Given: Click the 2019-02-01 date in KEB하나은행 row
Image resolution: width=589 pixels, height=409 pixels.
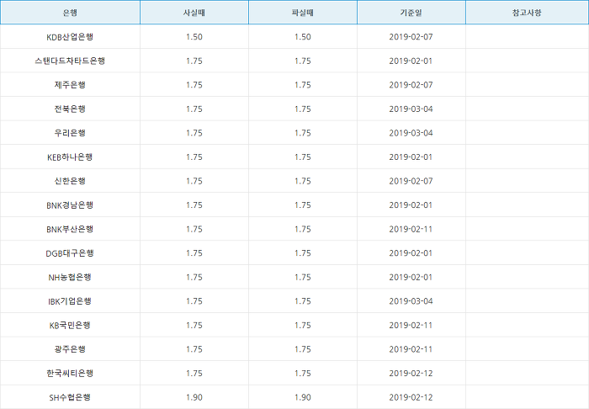Looking at the screenshot, I should pos(411,157).
